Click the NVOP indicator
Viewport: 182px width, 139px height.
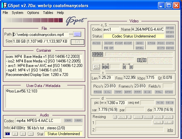click(x=109, y=43)
